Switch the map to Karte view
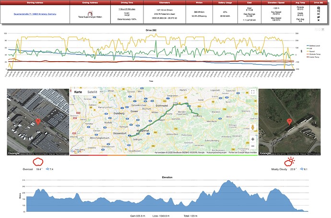This screenshot has width=331, height=218. coord(78,92)
